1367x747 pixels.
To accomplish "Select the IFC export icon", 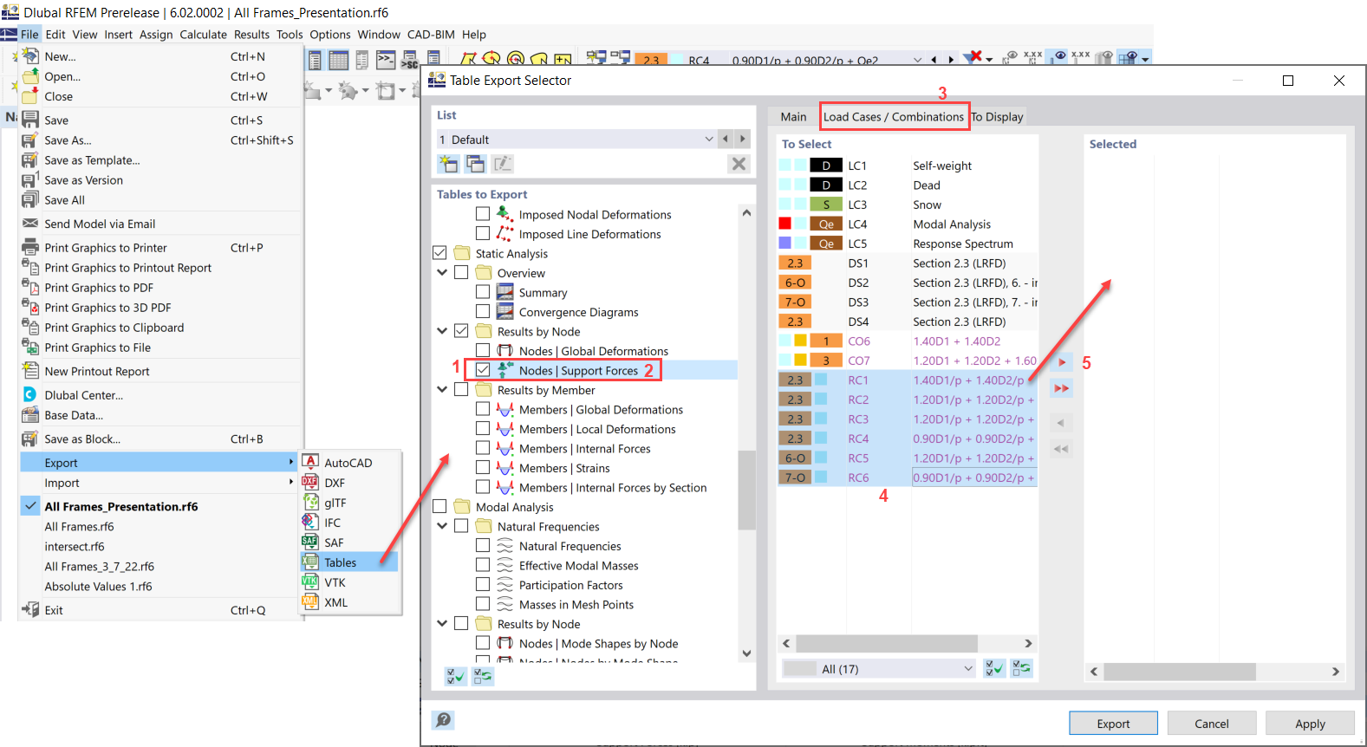I will (x=310, y=522).
